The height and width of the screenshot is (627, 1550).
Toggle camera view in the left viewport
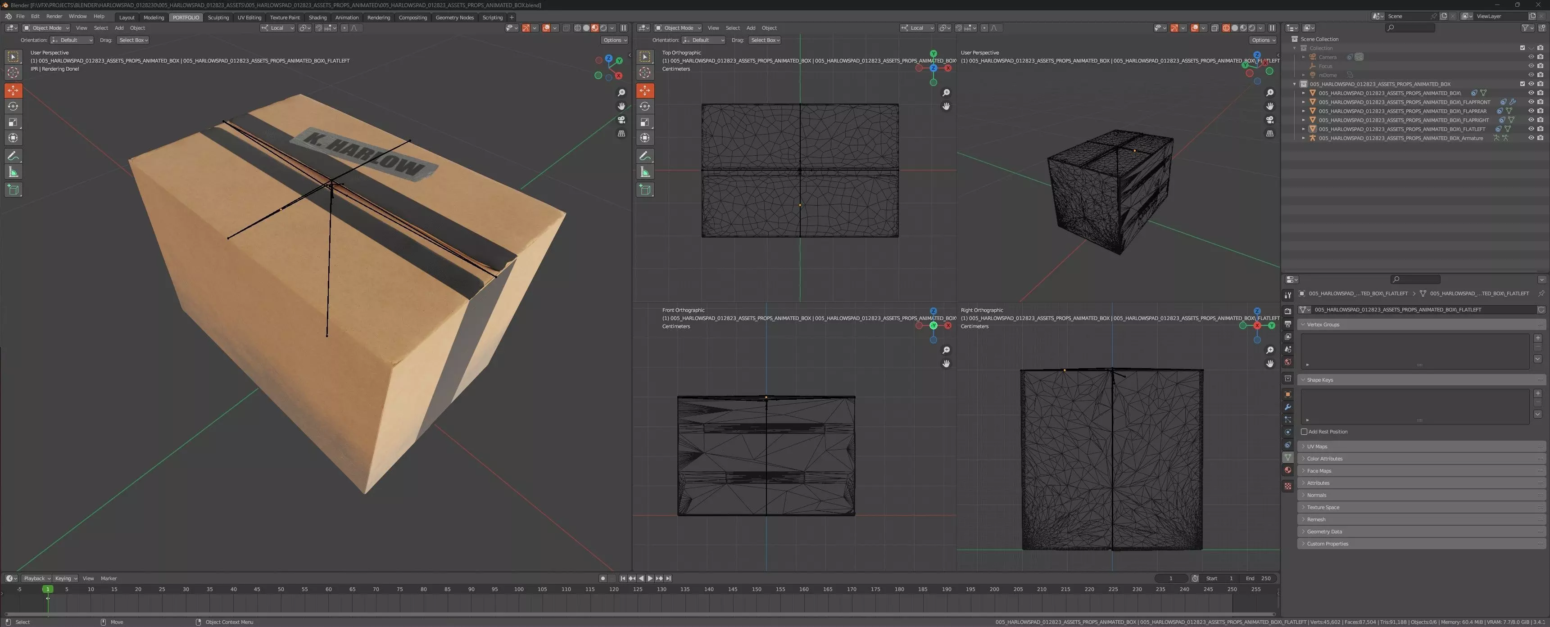[x=621, y=120]
